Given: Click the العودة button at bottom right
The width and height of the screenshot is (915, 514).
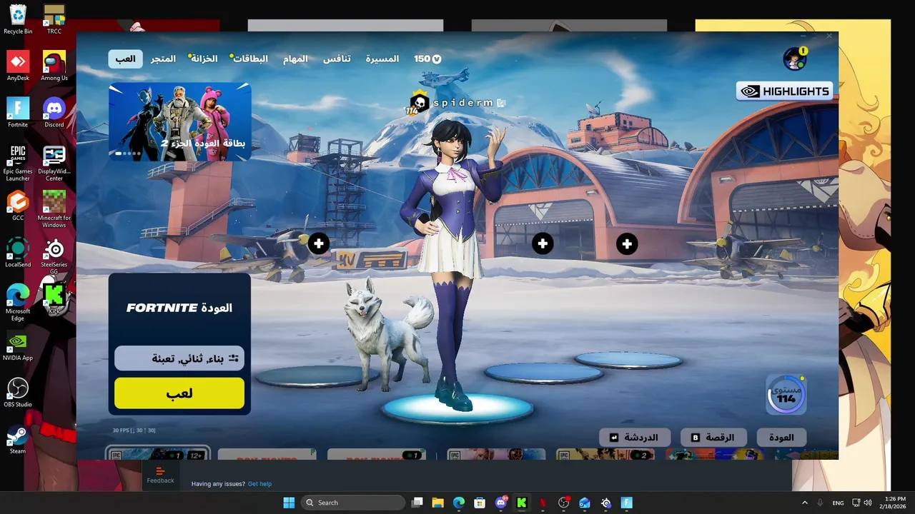Looking at the screenshot, I should coord(781,437).
